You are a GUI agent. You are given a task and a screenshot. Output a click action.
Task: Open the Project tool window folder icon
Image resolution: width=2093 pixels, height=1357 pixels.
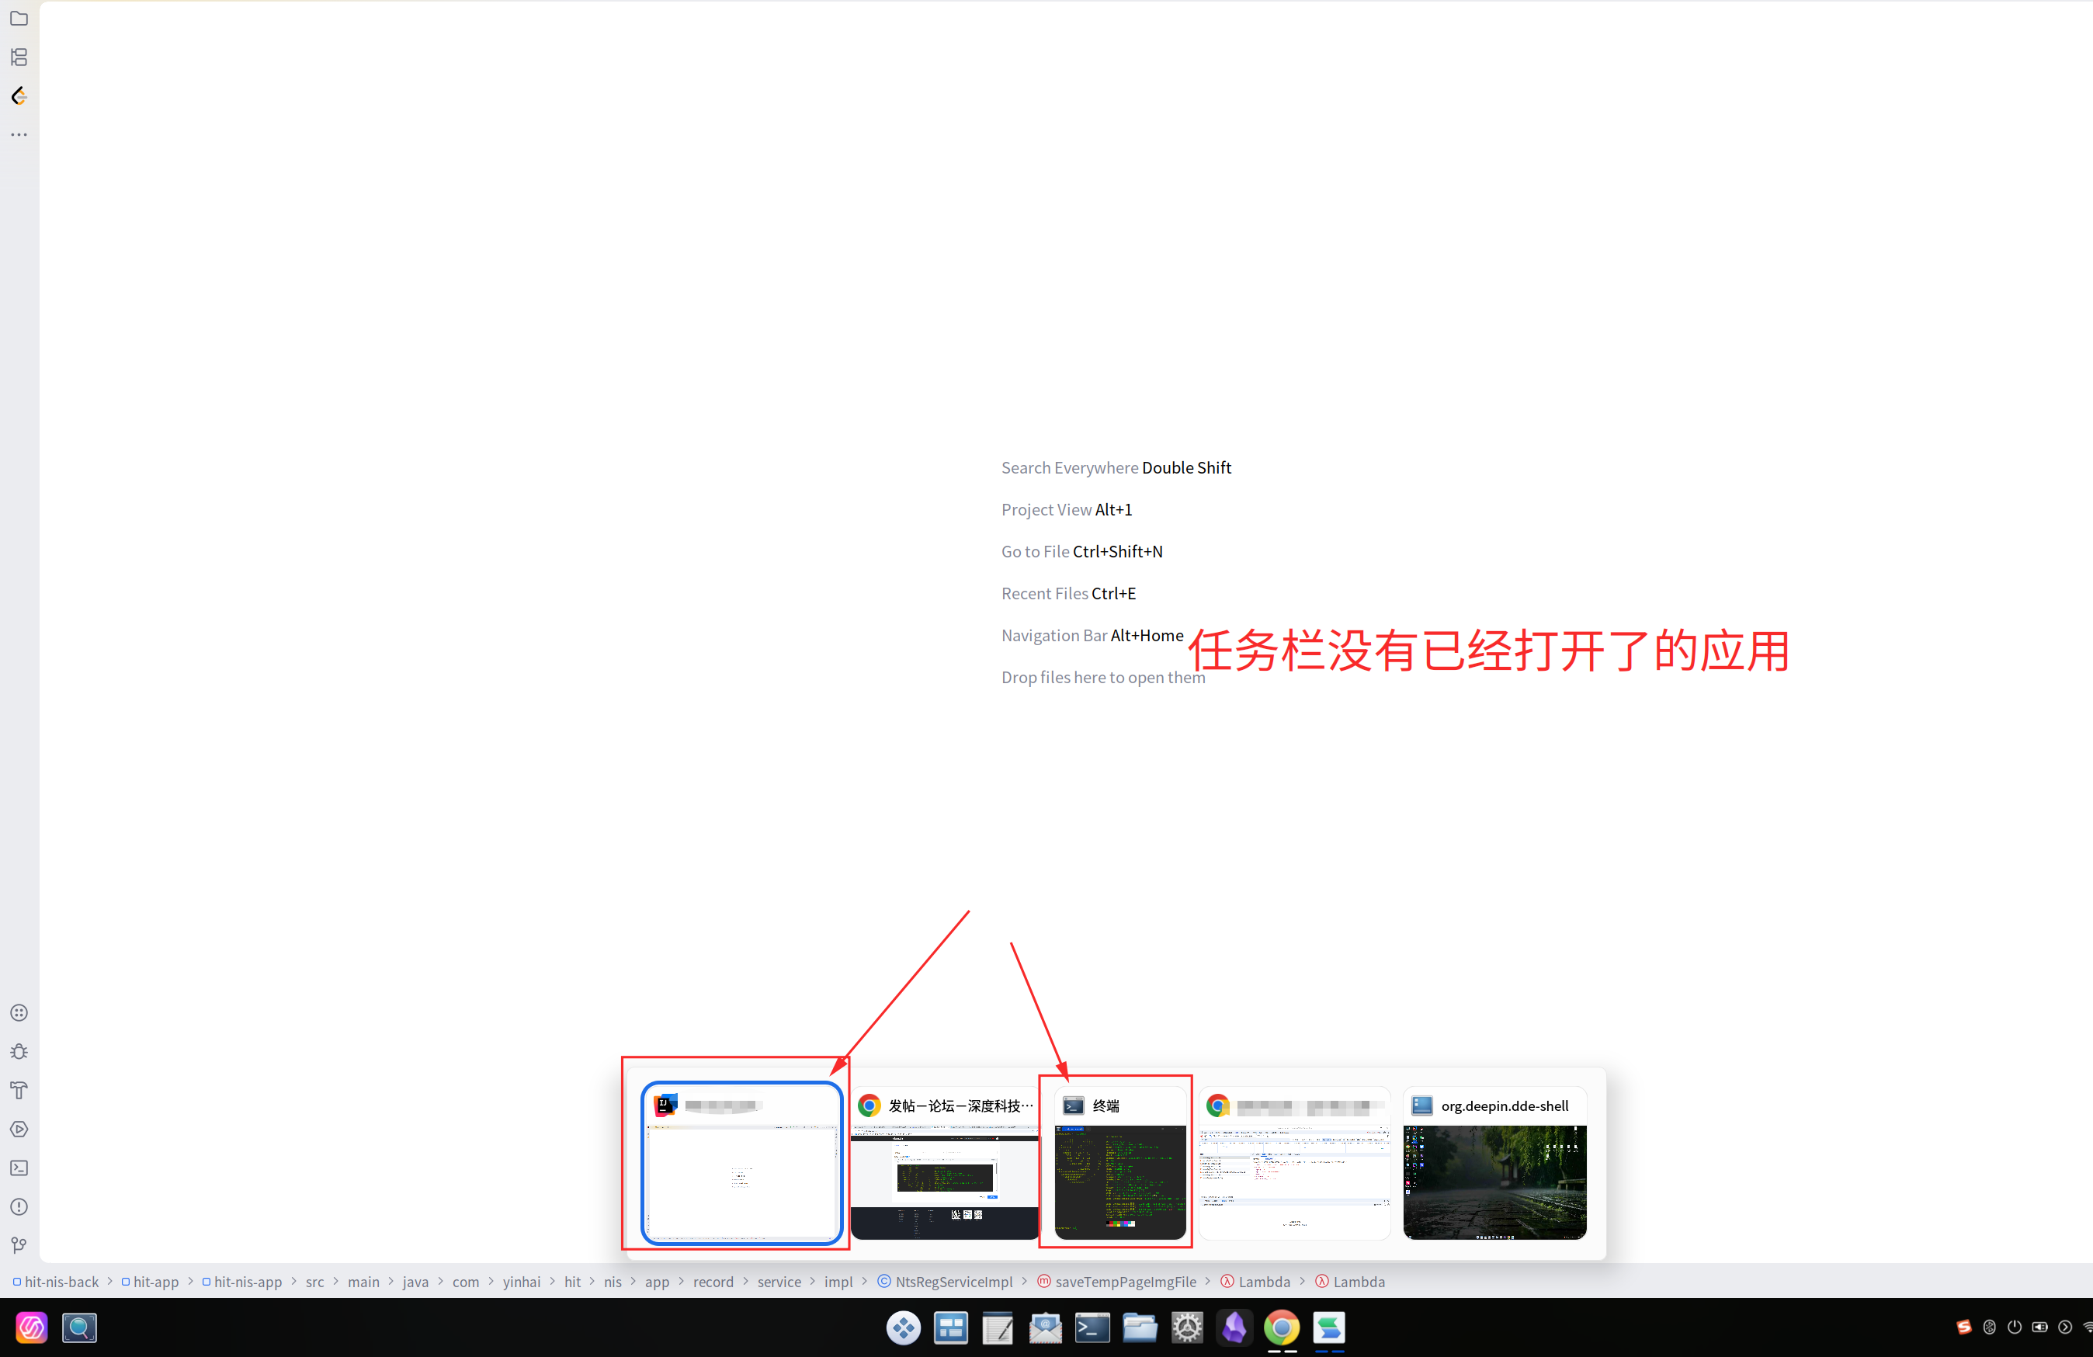pos(19,19)
